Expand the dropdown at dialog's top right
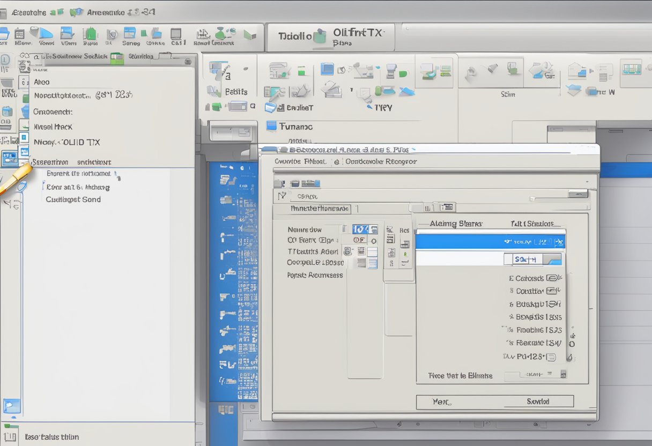The width and height of the screenshot is (652, 446). coord(578,194)
